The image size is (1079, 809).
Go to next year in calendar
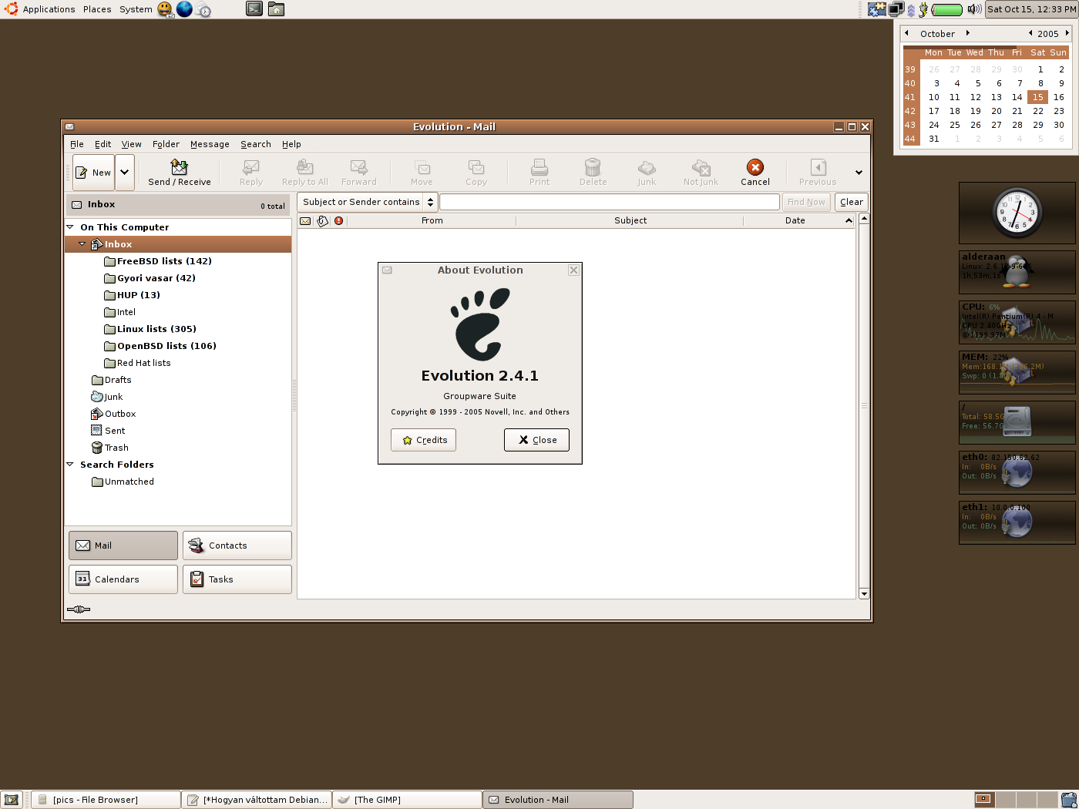(x=1067, y=33)
